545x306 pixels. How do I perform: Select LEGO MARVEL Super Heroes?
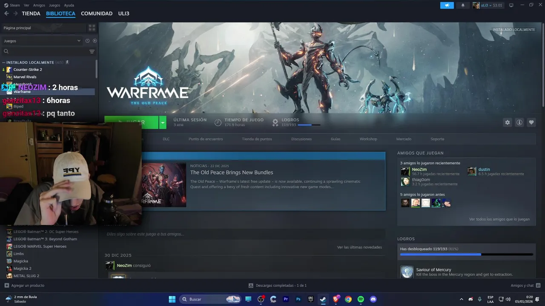(40, 246)
